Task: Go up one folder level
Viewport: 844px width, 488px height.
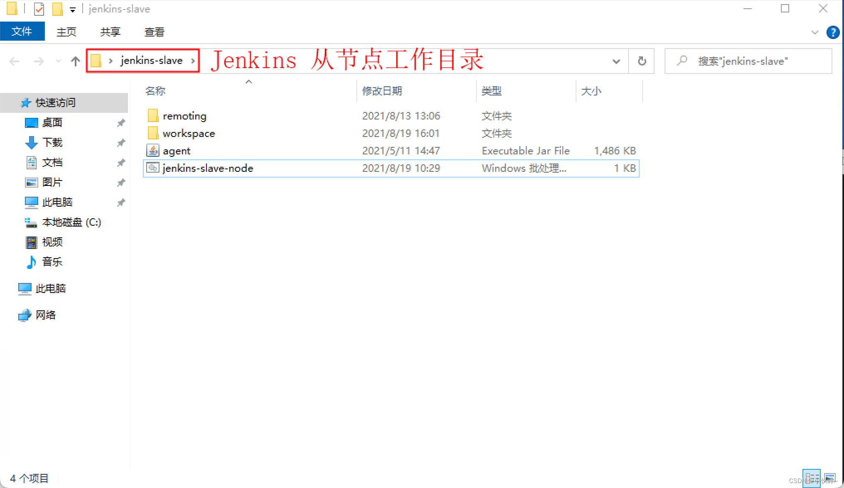Action: click(x=75, y=61)
